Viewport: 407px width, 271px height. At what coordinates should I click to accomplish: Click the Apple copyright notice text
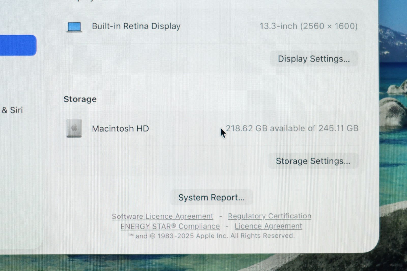[x=211, y=236]
